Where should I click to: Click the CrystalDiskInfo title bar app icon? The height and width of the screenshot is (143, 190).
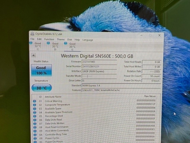[x=33, y=34]
